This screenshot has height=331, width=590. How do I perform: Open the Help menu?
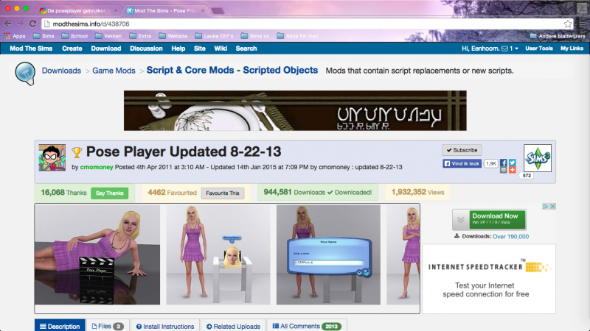pos(178,49)
